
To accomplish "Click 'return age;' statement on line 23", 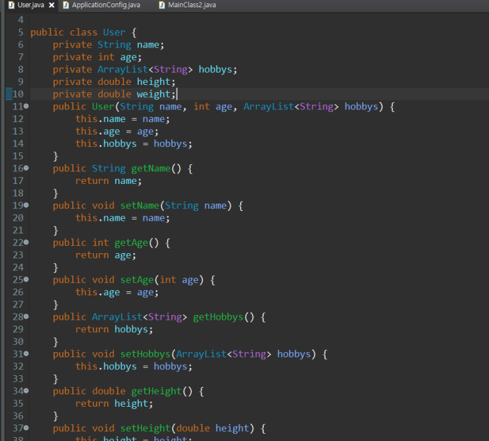I will [106, 255].
